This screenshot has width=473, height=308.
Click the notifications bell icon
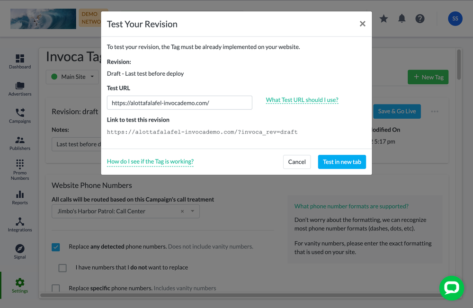point(402,18)
